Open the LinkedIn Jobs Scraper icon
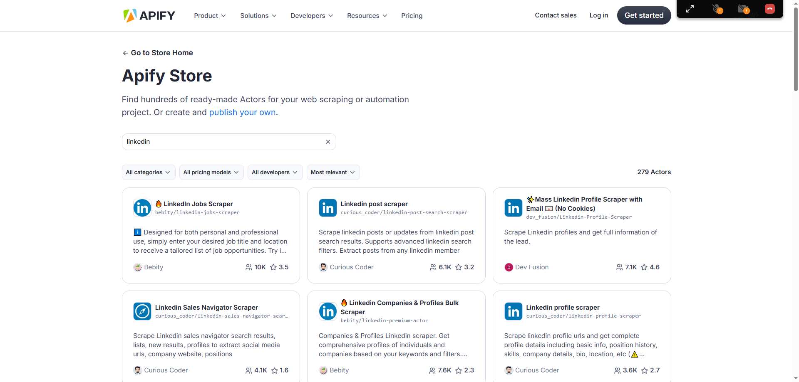This screenshot has width=799, height=382. (142, 208)
